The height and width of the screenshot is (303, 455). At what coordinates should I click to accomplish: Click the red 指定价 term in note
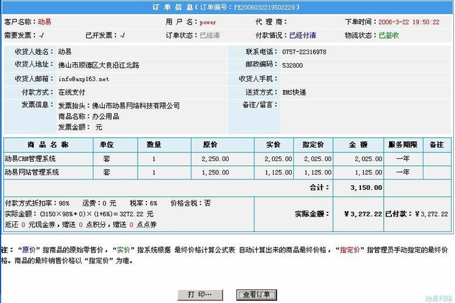(349, 250)
